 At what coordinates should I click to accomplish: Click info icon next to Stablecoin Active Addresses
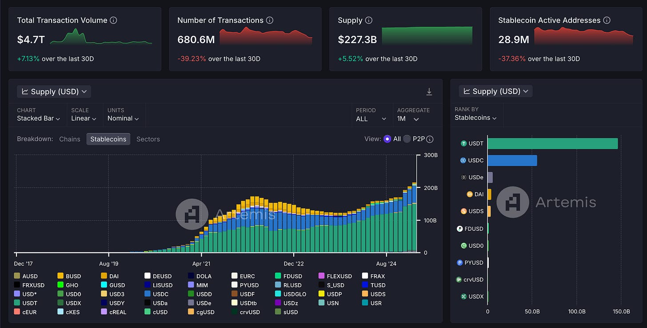point(607,20)
